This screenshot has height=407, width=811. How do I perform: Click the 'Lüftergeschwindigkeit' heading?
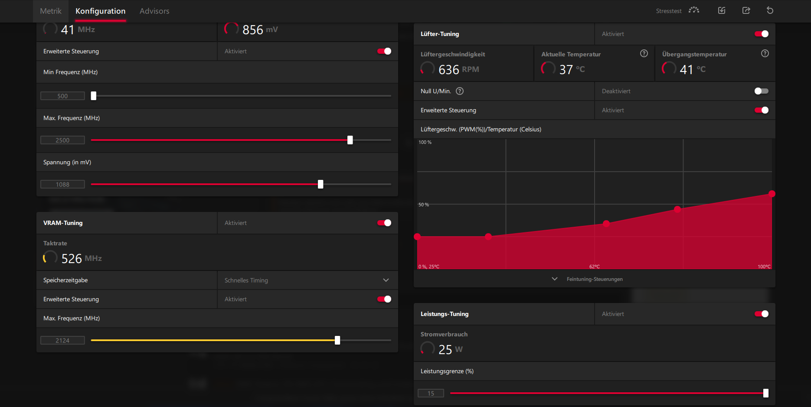pyautogui.click(x=453, y=54)
